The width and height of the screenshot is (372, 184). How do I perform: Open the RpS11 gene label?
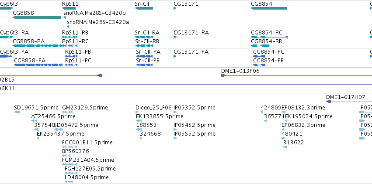pyautogui.click(x=70, y=4)
